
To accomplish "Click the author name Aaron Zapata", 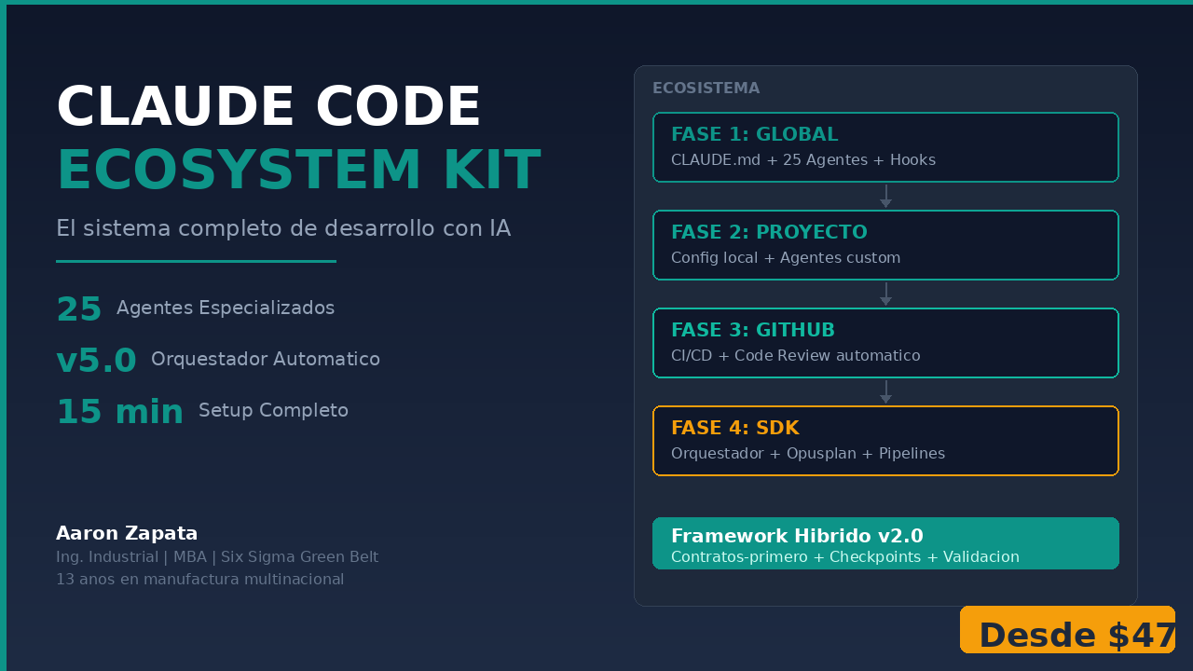I will 127,533.
